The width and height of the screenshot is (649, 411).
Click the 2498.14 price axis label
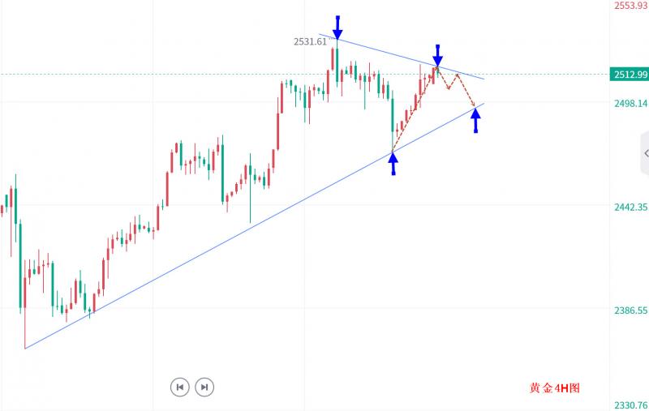click(630, 104)
